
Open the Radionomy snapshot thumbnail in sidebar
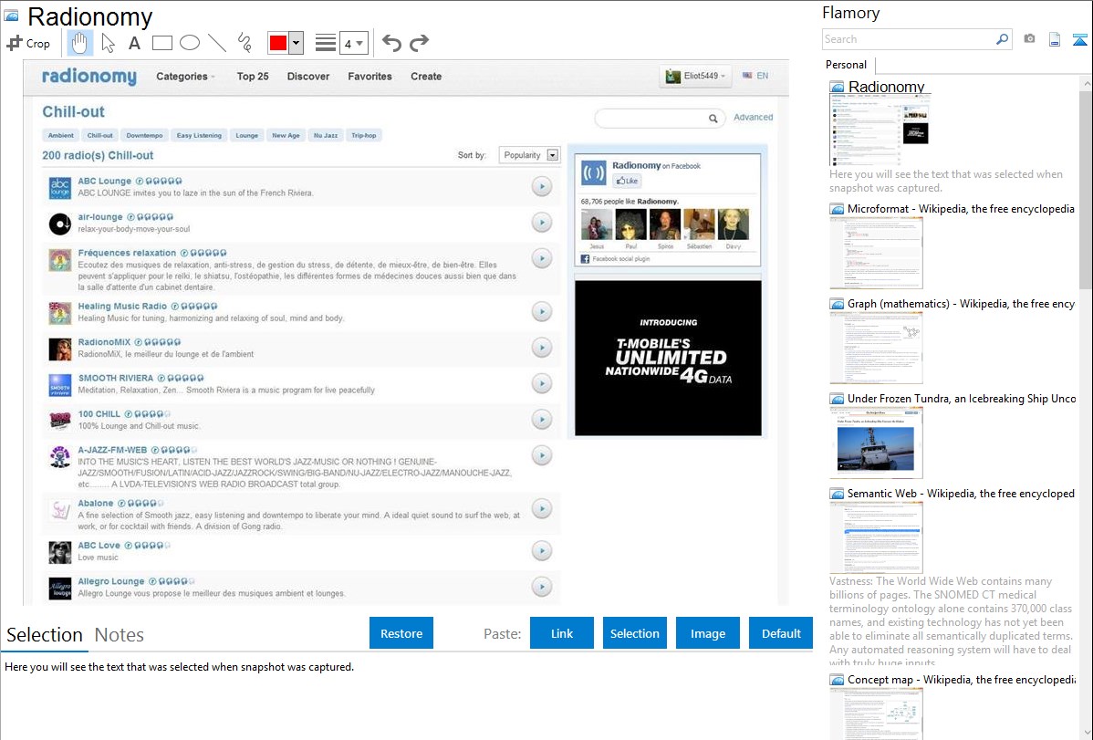[880, 130]
